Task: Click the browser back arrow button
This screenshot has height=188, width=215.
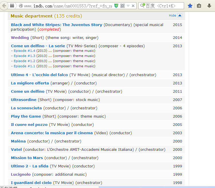Action: click(4, 6)
